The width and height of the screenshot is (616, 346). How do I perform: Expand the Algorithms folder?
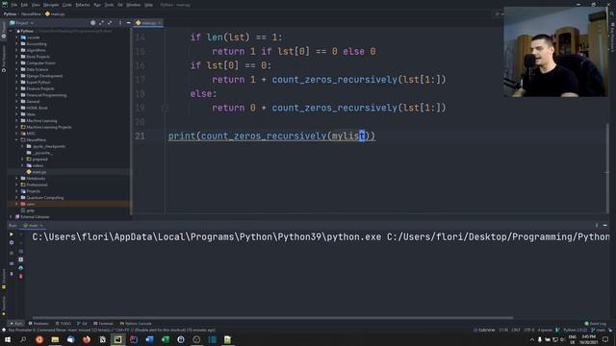(17, 50)
